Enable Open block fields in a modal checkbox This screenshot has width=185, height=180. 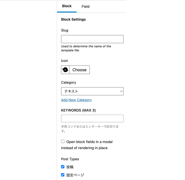(63, 142)
